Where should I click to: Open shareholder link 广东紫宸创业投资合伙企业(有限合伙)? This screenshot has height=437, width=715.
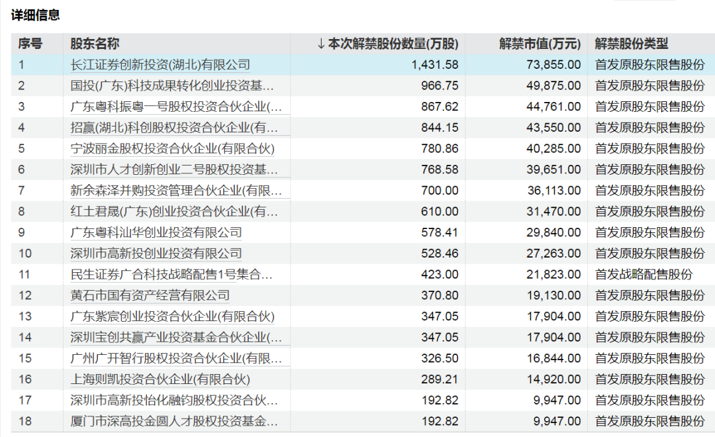coord(172,316)
